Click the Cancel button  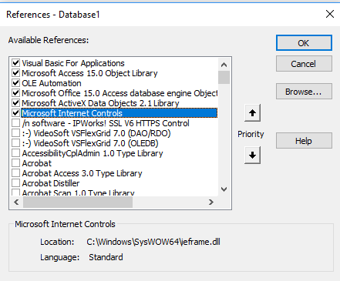[304, 64]
